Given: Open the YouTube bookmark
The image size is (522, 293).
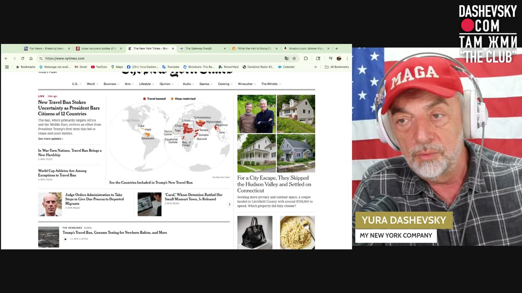Looking at the screenshot, I should (99, 67).
